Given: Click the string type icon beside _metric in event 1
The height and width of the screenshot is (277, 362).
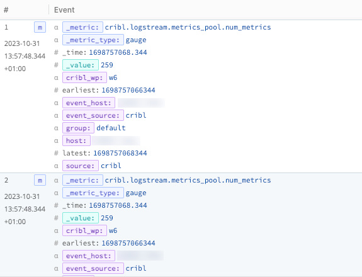Looking at the screenshot, I should coord(56,28).
